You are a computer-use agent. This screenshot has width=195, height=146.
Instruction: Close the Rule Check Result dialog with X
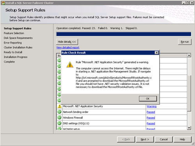[x=157, y=53]
